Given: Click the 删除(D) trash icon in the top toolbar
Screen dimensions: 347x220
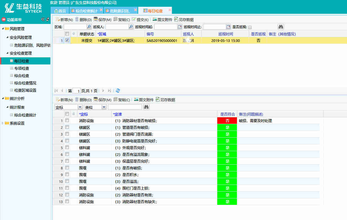Looking at the screenshot, I should click(x=77, y=19).
